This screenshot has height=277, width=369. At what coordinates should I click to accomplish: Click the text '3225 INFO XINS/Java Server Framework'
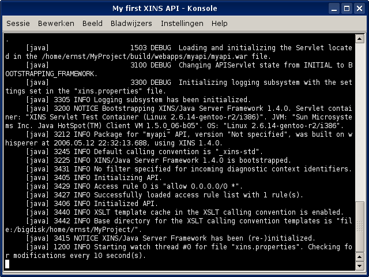[126, 160]
